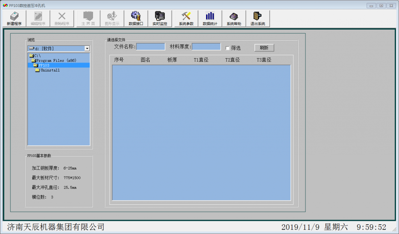Click 退出系统 (Exit System) door icon
The height and width of the screenshot is (234, 399).
[258, 18]
